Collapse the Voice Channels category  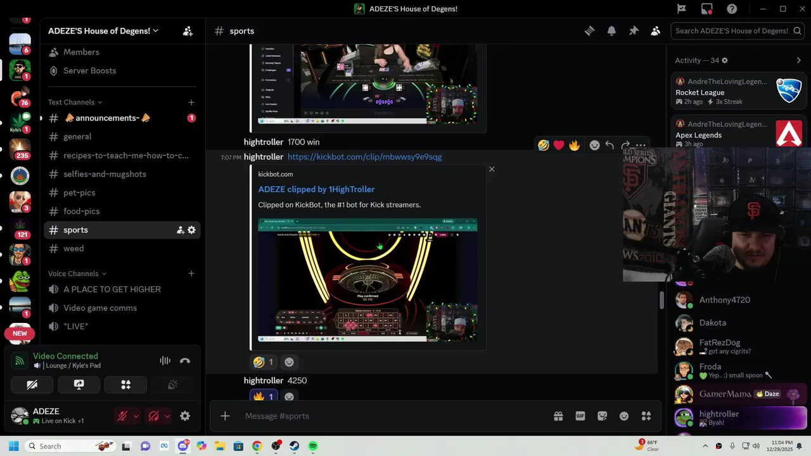77,274
